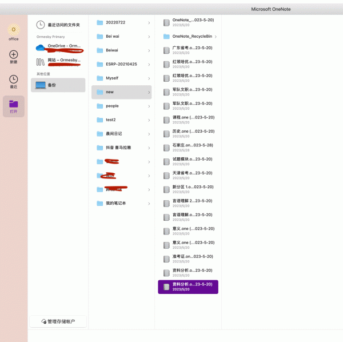The height and width of the screenshot is (342, 343).
Task: Click the office account icon
Action: (13, 30)
